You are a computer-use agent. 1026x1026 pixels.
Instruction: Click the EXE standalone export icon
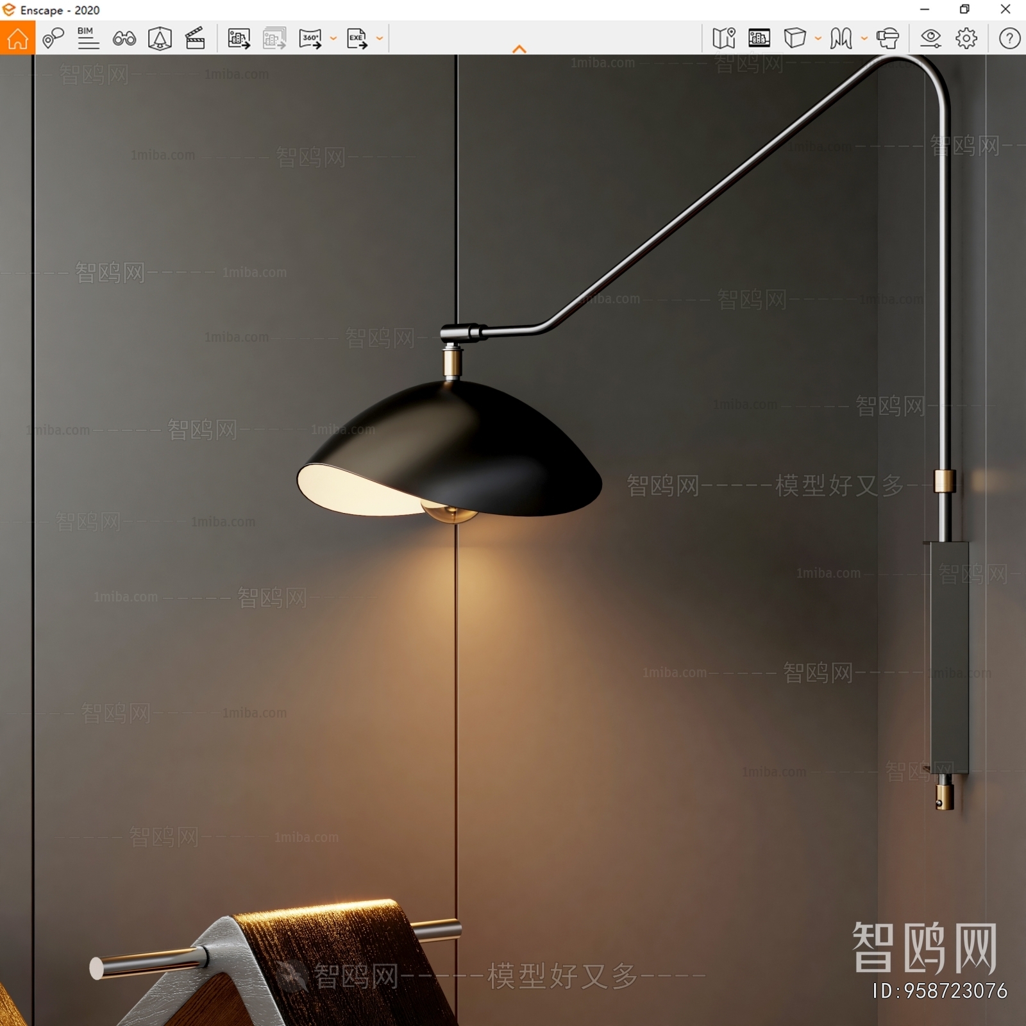point(357,38)
